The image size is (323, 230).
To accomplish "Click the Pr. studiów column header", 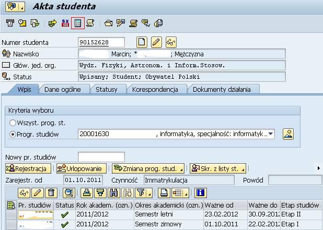I will point(36,205).
